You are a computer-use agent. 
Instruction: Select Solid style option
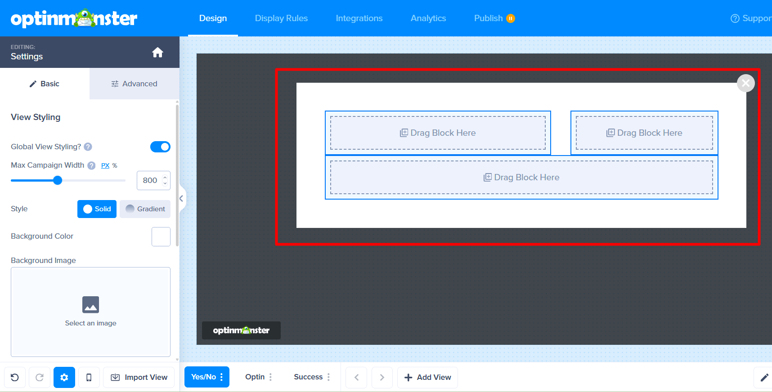pos(97,209)
